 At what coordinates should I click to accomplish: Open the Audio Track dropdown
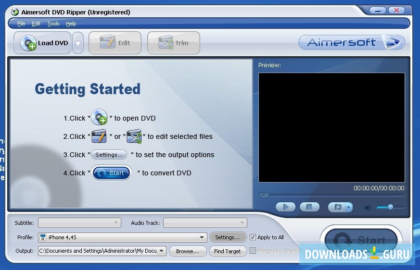[x=205, y=222]
